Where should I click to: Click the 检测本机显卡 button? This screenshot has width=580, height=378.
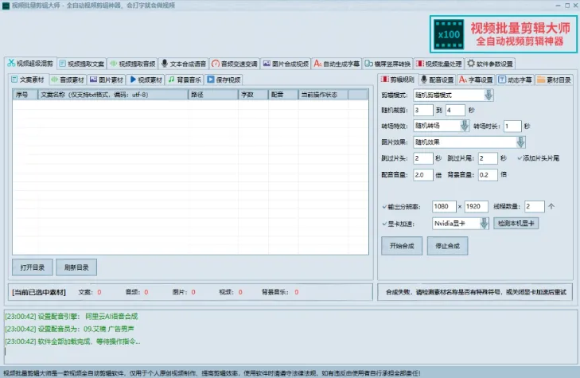pyautogui.click(x=516, y=224)
